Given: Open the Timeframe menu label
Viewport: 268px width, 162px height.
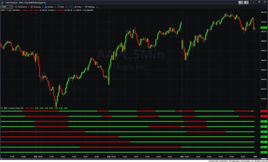Looking at the screenshot, I should pyautogui.click(x=22, y=7).
